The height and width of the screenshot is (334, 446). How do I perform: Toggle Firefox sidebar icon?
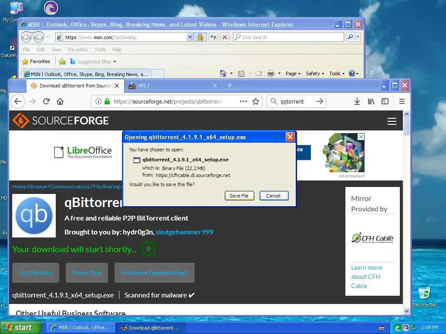click(x=385, y=101)
